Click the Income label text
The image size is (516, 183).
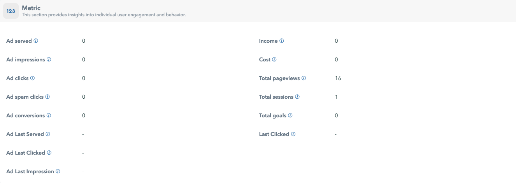tap(269, 41)
